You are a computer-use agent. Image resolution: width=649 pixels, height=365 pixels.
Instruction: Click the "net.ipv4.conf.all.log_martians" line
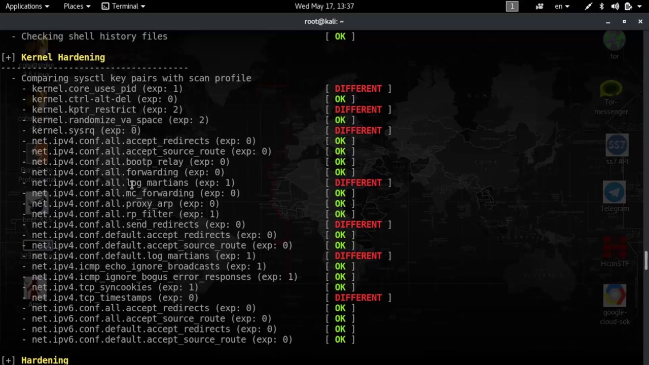coord(133,182)
